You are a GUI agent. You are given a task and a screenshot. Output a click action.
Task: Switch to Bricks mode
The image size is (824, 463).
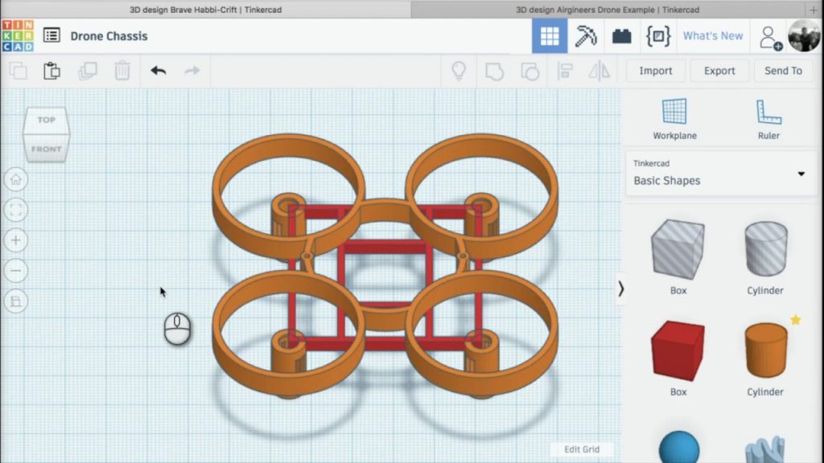[x=621, y=36]
